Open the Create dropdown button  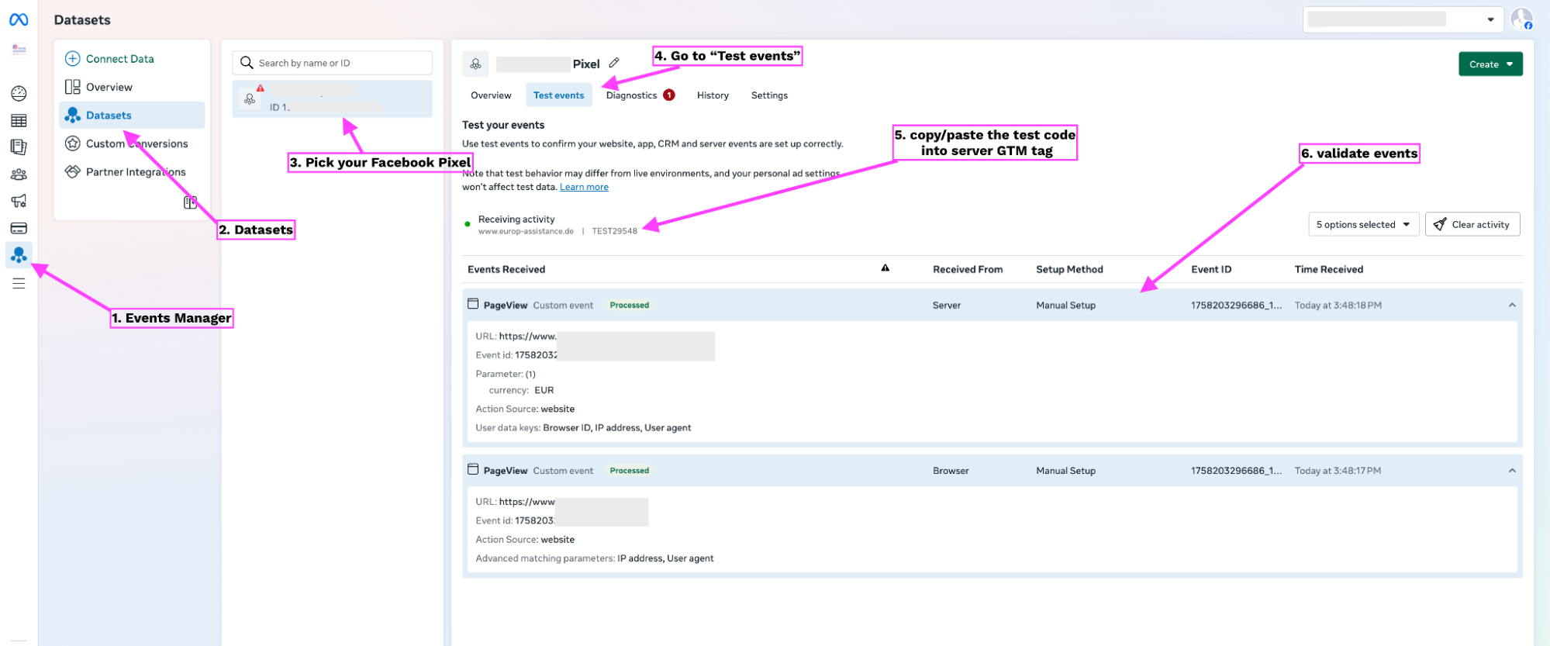click(x=1490, y=64)
